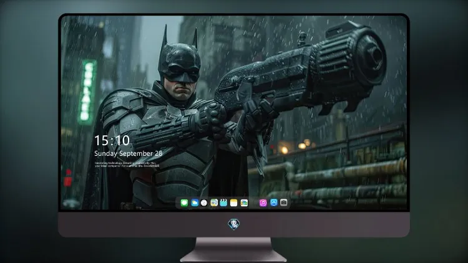Click the small tagline text under date
This screenshot has width=468, height=263.
pyautogui.click(x=127, y=165)
